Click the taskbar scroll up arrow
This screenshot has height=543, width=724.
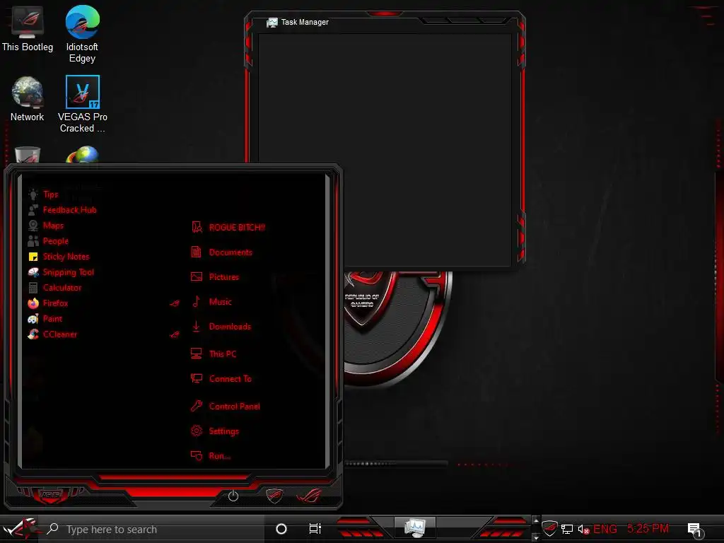536,521
